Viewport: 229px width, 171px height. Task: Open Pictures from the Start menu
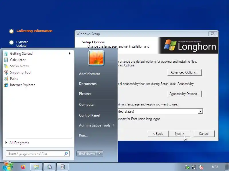85,94
